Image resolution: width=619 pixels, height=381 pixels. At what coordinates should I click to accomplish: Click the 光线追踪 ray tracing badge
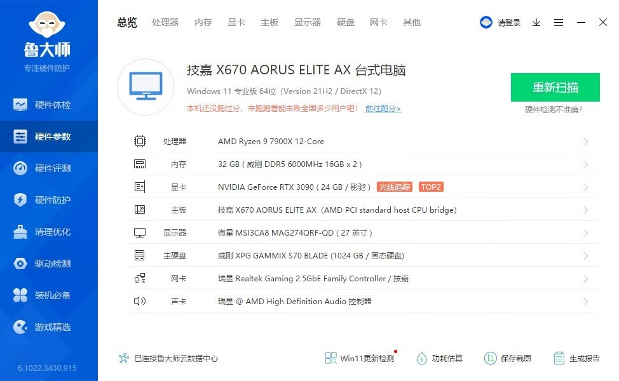pyautogui.click(x=395, y=187)
